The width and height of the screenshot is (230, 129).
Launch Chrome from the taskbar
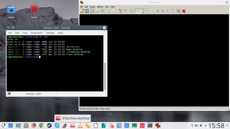coord(42,126)
